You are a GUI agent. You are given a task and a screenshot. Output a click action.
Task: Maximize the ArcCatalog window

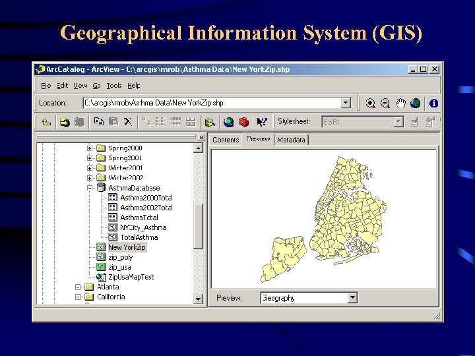pyautogui.click(x=423, y=70)
